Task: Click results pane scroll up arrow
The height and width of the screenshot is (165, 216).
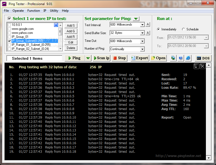Action: click(209, 65)
